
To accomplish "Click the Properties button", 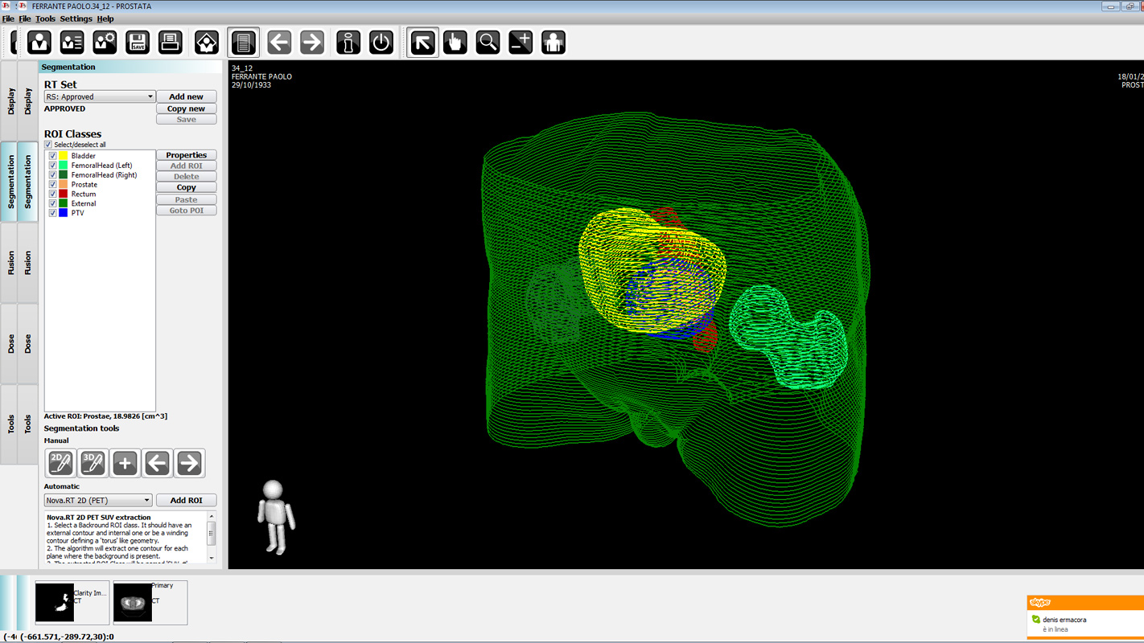I will (x=186, y=155).
